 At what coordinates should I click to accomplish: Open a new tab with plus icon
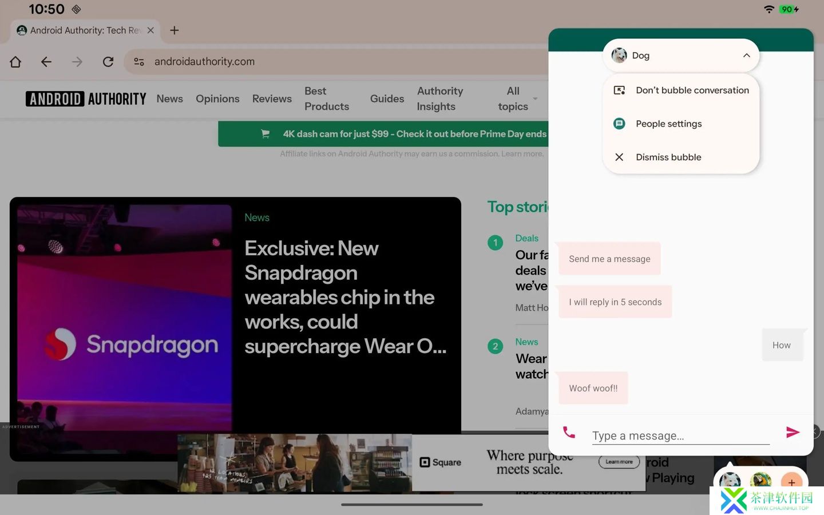[175, 30]
